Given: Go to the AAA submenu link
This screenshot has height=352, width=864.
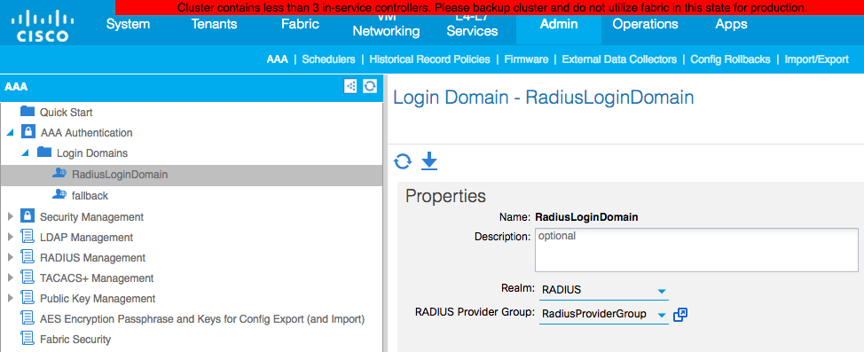Looking at the screenshot, I should [x=277, y=59].
